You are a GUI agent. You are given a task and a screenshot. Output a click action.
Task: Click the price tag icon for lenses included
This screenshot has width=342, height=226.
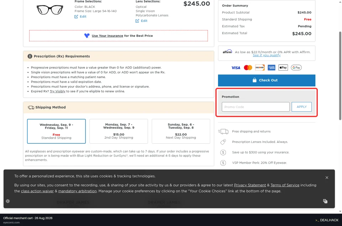pos(223,142)
